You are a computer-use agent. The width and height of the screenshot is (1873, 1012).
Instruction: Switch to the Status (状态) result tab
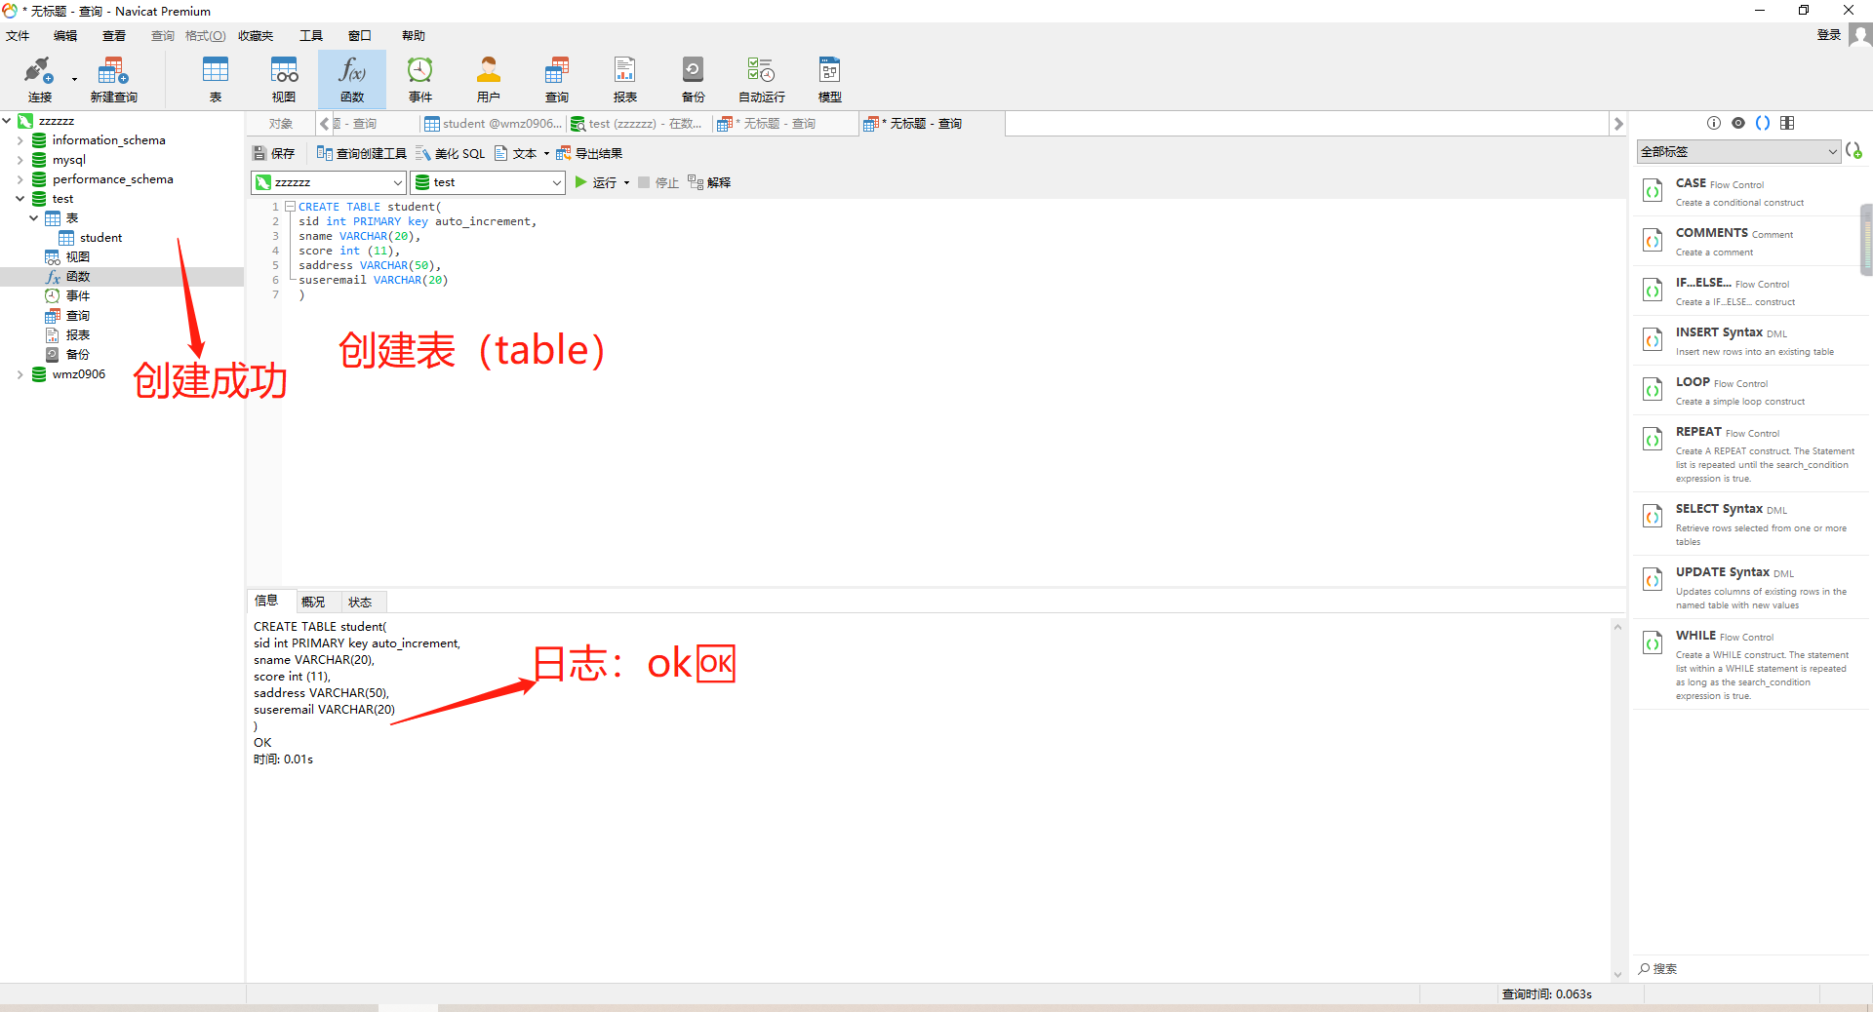[360, 603]
